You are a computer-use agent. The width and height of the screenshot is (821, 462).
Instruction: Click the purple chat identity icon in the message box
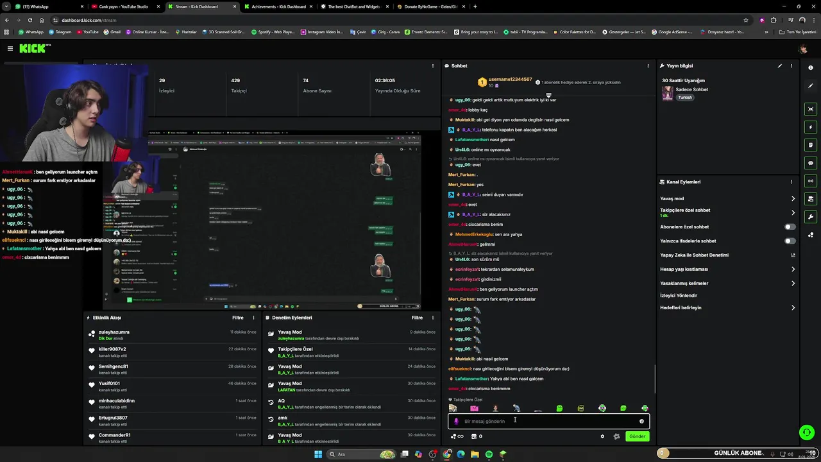click(x=456, y=422)
